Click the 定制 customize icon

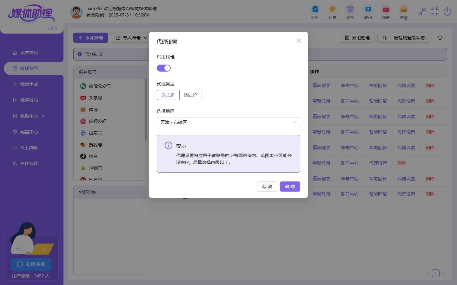pyautogui.click(x=350, y=9)
